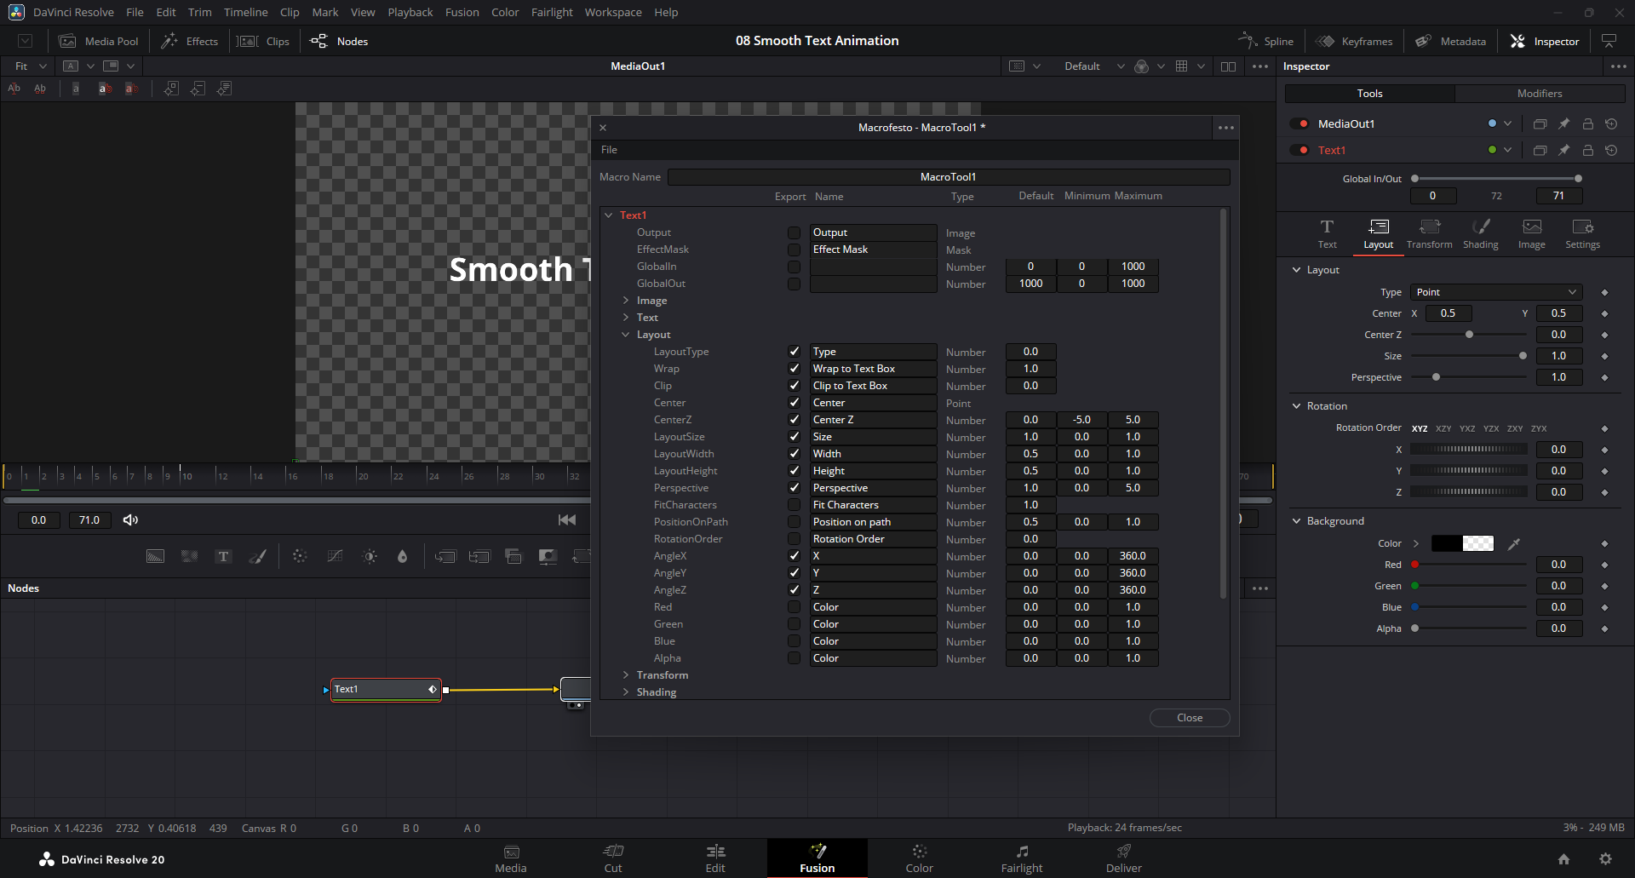Open the Media Pool panel
Viewport: 1635px width, 878px height.
click(x=99, y=41)
